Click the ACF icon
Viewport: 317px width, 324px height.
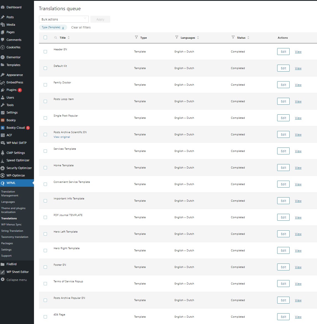[3, 135]
